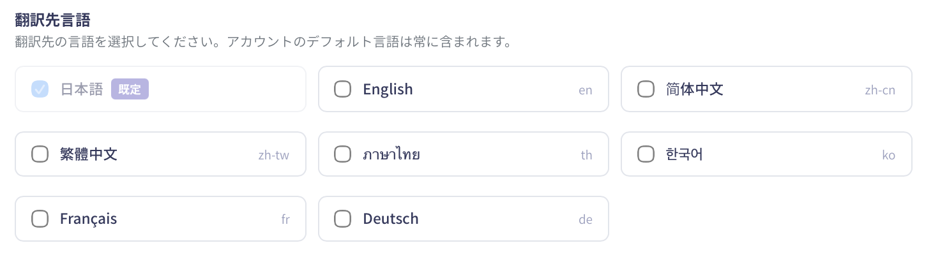
Task: Click the 翻訳先言語 section heading
Action: pos(52,20)
